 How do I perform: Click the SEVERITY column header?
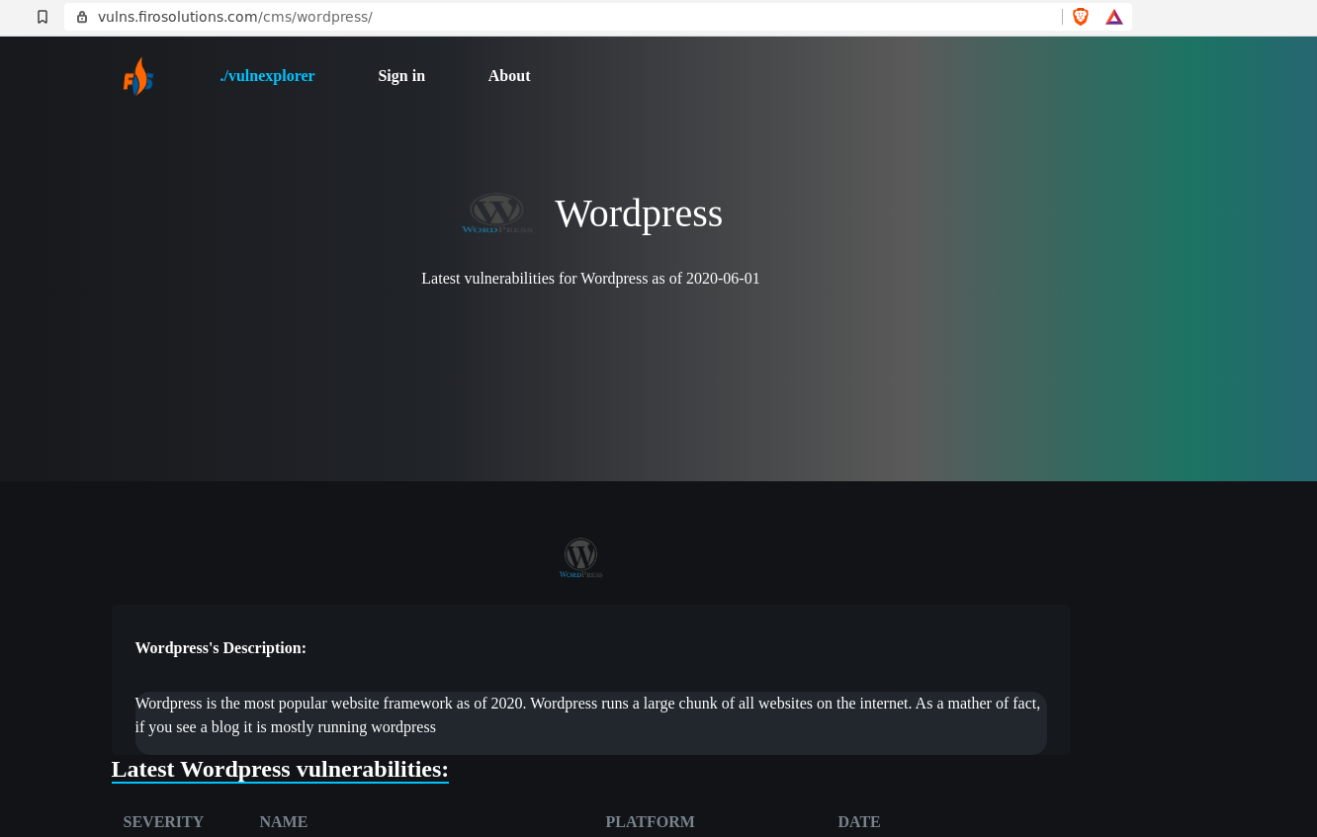[163, 822]
